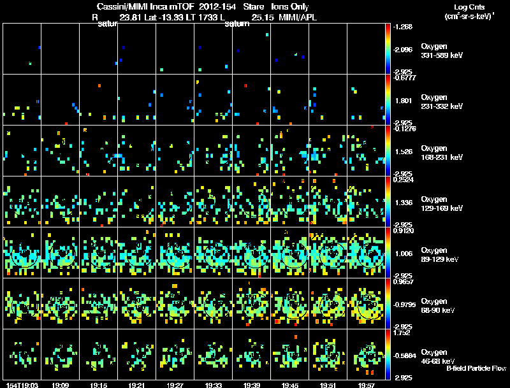Screen dimensions: 510x388
Task: Click the 154T19:03 time marker
Action: 22,385
